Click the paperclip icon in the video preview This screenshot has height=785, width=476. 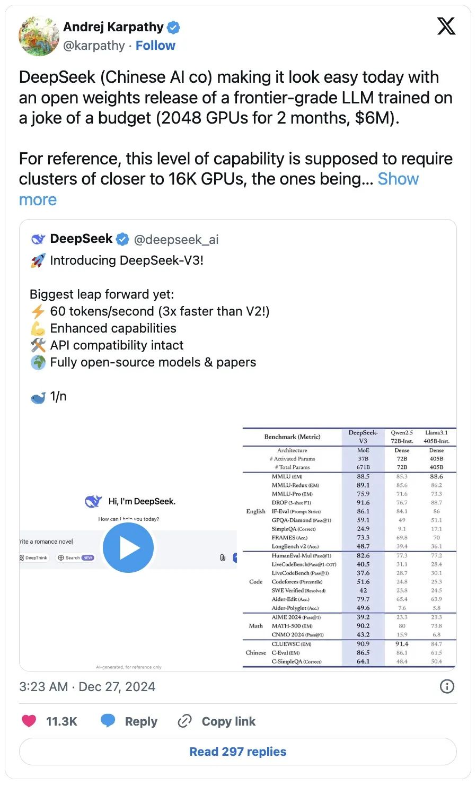coord(223,557)
